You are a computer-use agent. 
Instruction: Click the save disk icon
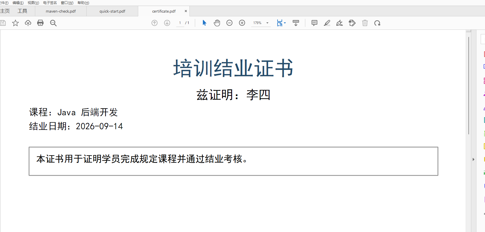3,23
